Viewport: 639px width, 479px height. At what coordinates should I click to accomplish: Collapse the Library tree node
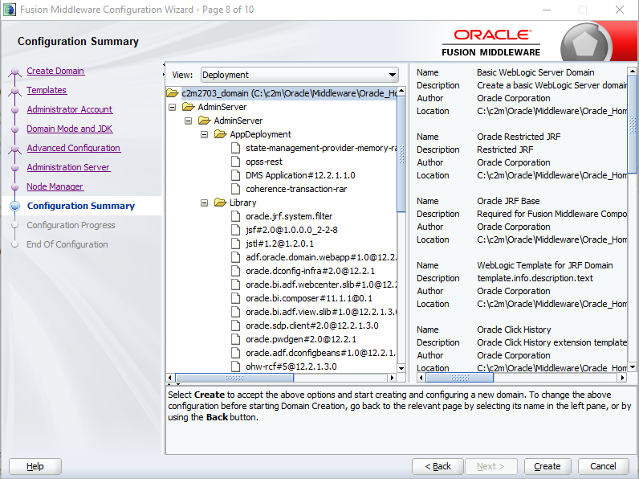(x=204, y=203)
